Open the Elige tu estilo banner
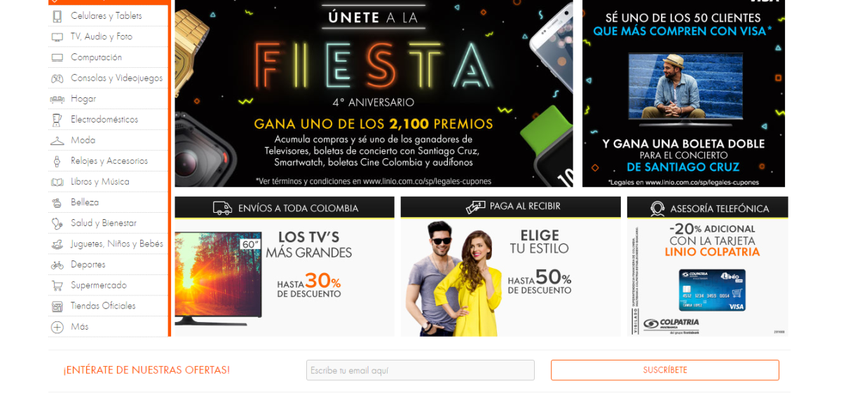The image size is (841, 420). 511,267
